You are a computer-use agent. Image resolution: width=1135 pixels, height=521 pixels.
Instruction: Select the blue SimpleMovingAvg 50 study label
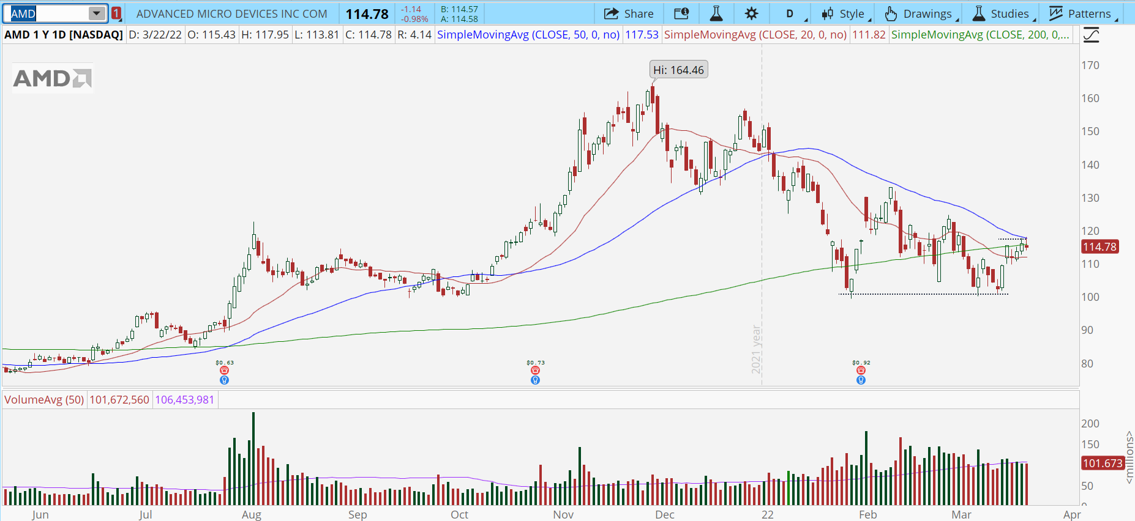[528, 35]
